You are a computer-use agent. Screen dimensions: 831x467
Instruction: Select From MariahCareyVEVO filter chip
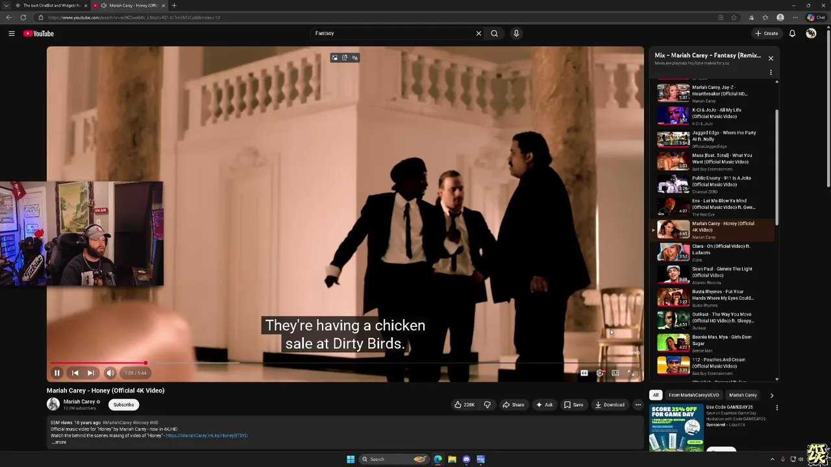click(x=694, y=395)
